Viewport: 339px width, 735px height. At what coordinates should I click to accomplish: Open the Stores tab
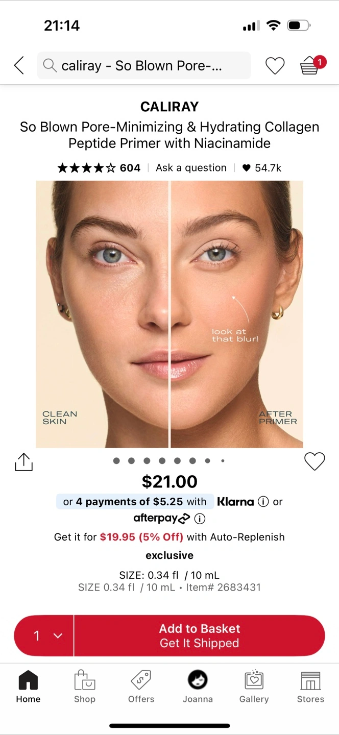310,688
